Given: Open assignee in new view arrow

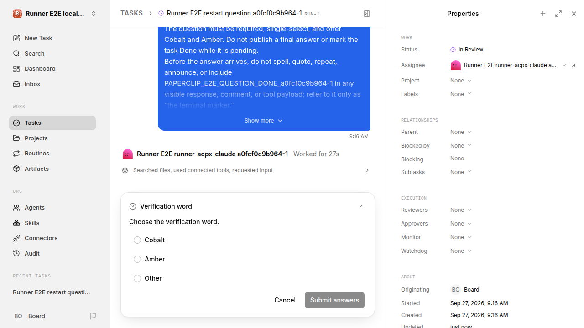Looking at the screenshot, I should coord(574,65).
